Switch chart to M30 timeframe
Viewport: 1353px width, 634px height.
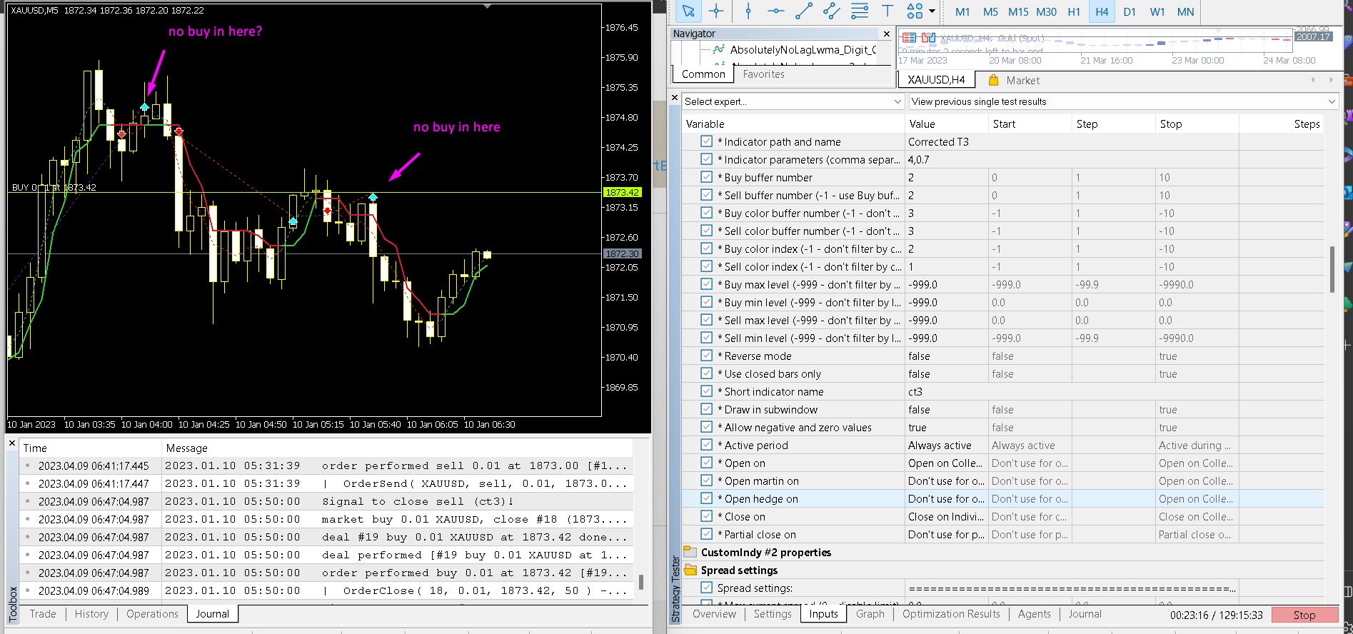click(x=1046, y=12)
